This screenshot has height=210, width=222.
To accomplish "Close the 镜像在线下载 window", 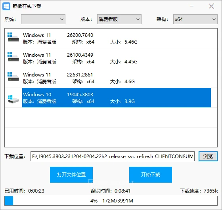I will click(x=211, y=6).
